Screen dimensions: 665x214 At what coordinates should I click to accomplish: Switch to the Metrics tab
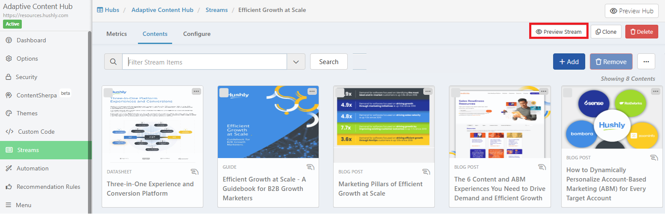[x=117, y=34]
